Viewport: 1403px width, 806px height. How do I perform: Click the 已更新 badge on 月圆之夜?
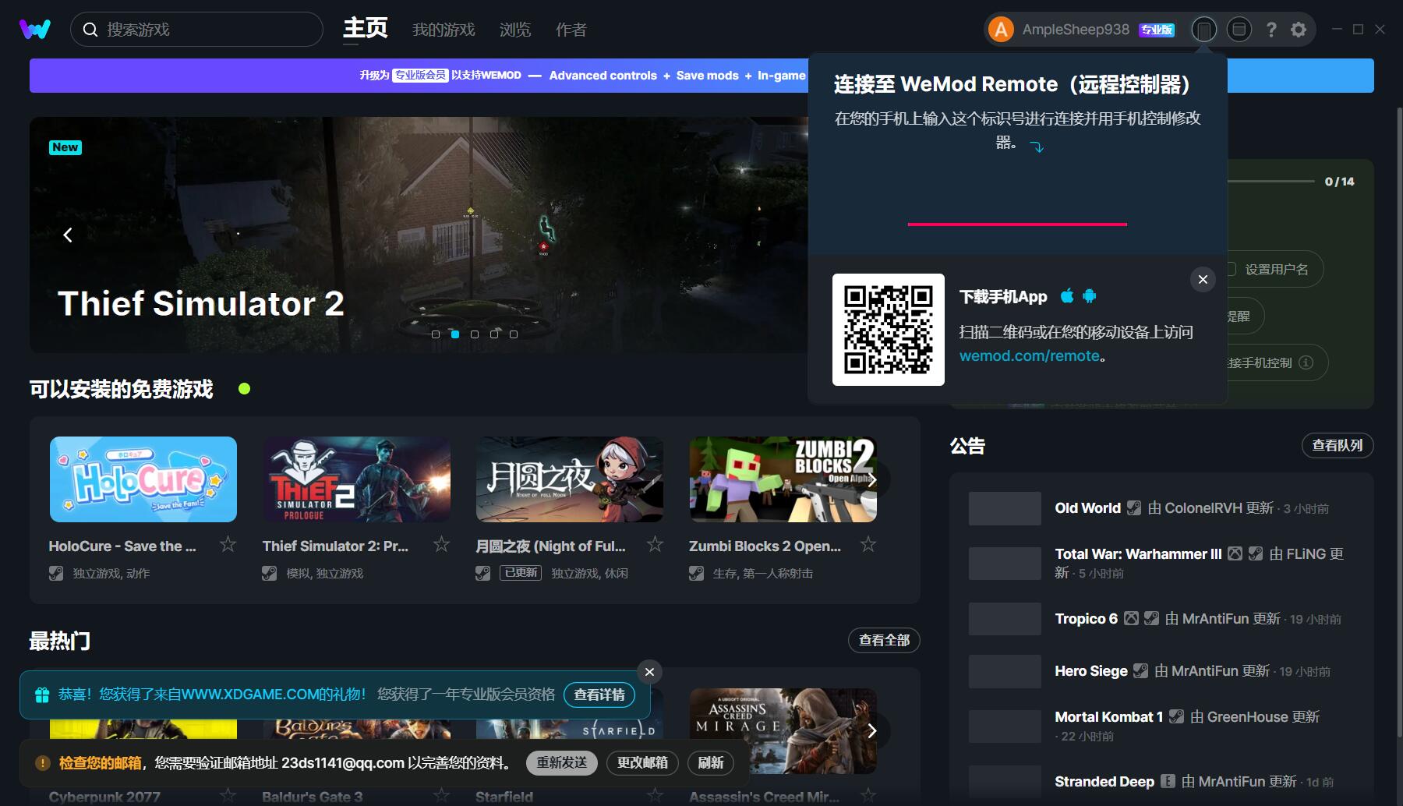pyautogui.click(x=521, y=573)
